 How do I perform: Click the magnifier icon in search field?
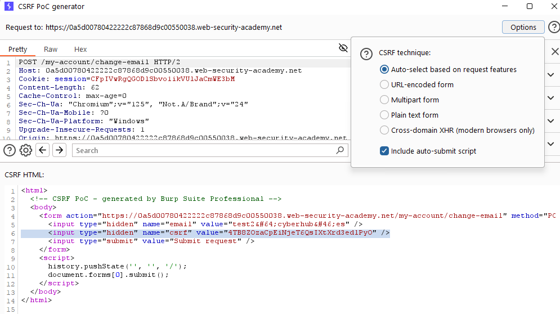coord(340,150)
